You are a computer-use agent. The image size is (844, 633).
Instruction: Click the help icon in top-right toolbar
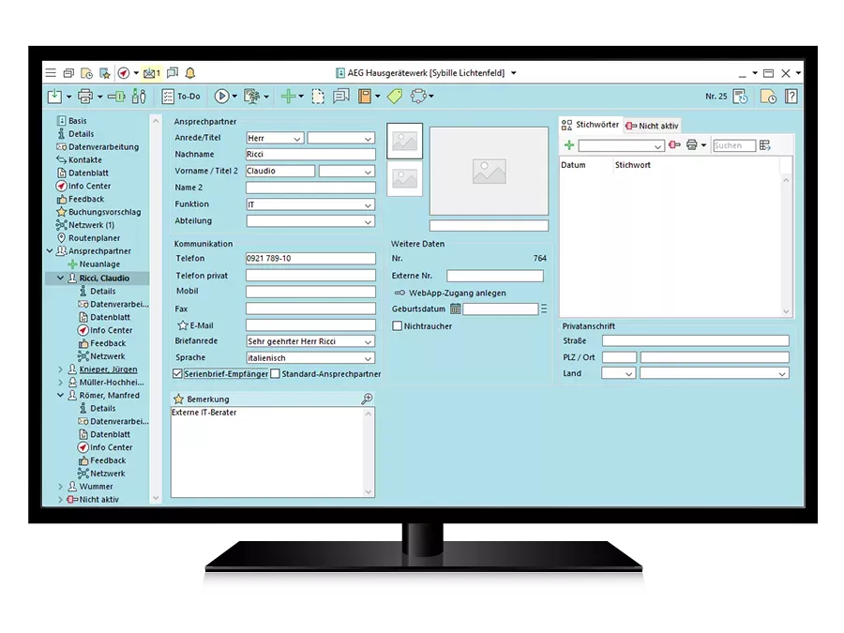[x=791, y=97]
